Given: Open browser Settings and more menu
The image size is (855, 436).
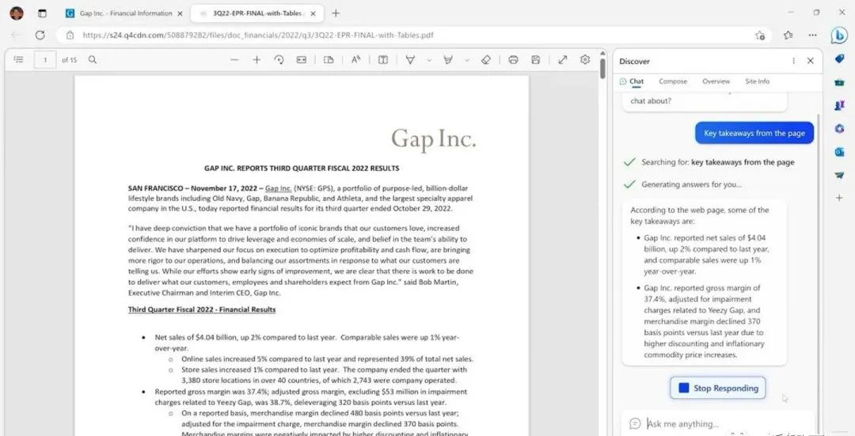Looking at the screenshot, I should [813, 35].
